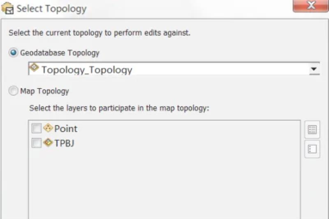Click the topology icon inside the combo box
Viewport: 329px width, 219px height.
(34, 67)
